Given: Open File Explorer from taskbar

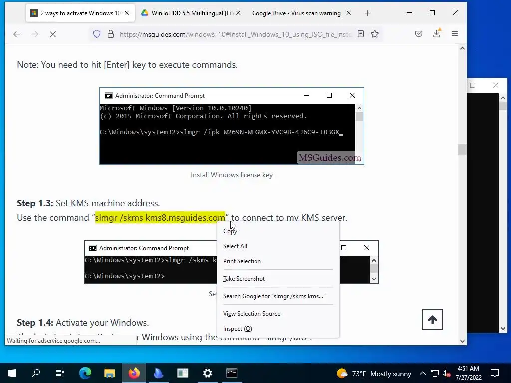Looking at the screenshot, I should pyautogui.click(x=110, y=373).
